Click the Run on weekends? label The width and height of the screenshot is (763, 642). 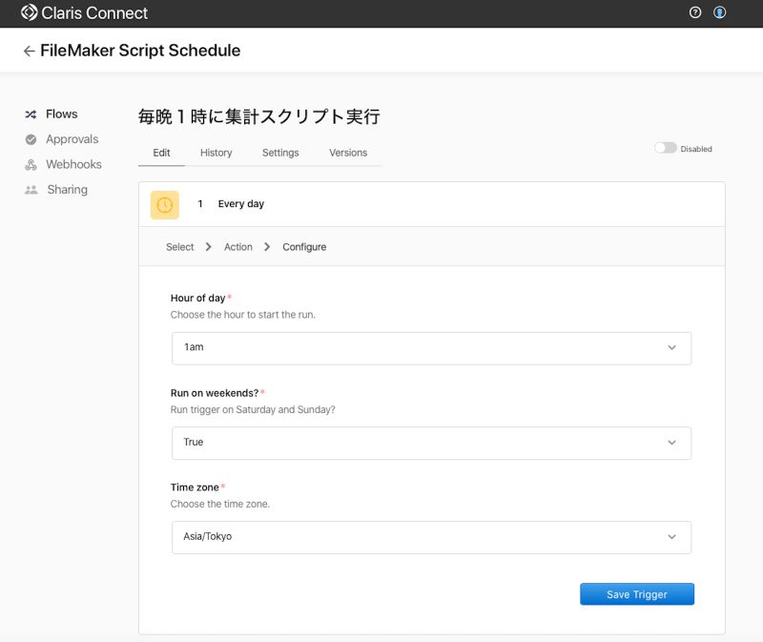point(214,393)
